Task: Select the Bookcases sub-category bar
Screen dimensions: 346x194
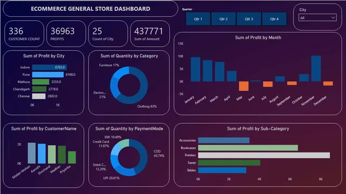Action: pyautogui.click(x=248, y=148)
